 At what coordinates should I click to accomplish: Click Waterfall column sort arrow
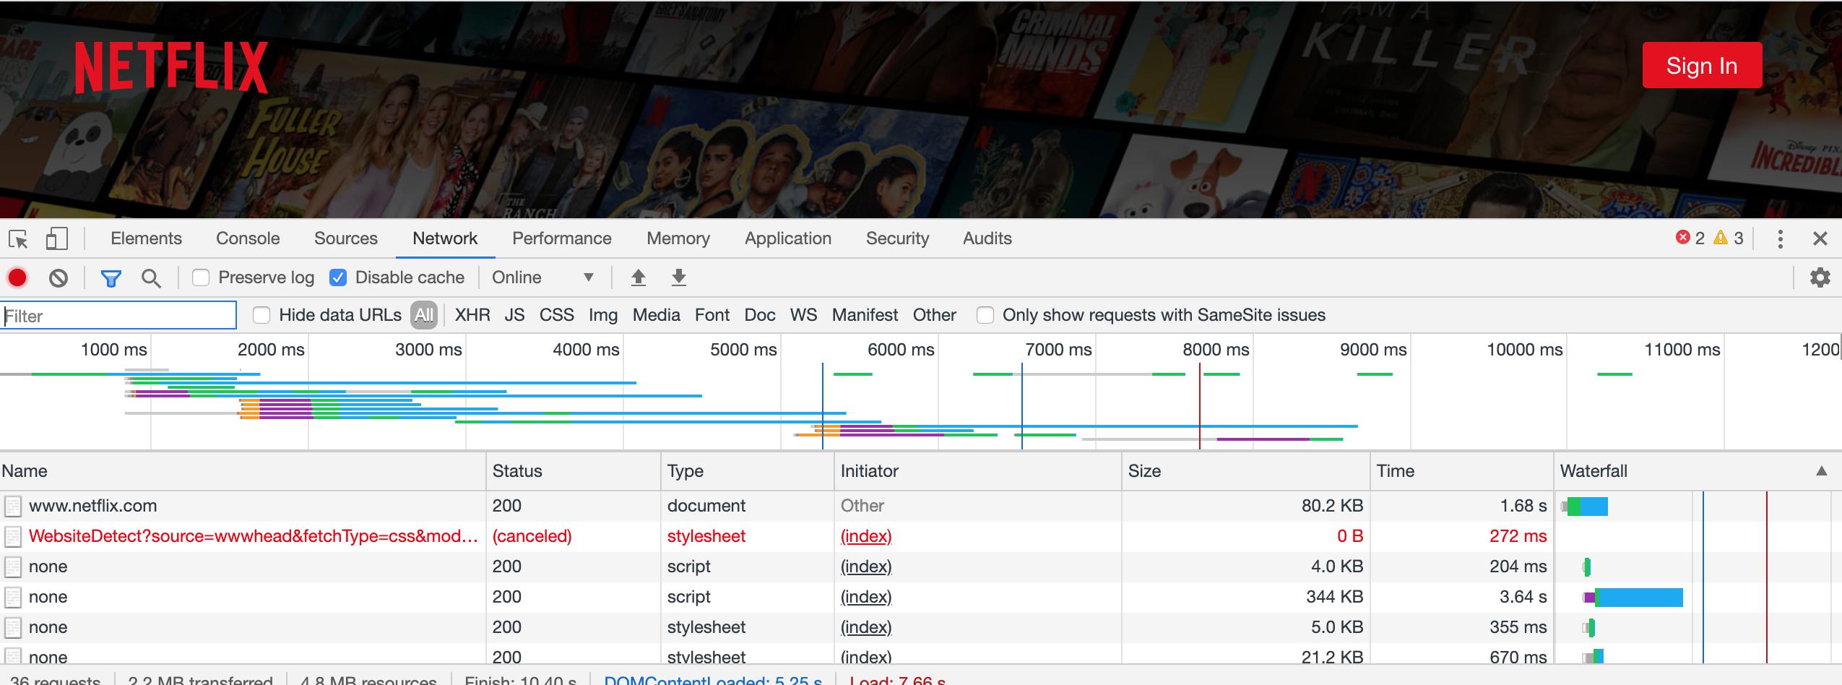click(x=1821, y=471)
